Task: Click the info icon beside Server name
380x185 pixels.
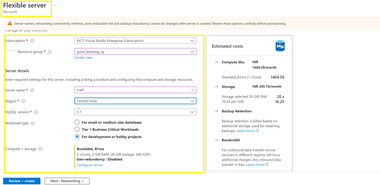Action: click(32, 90)
